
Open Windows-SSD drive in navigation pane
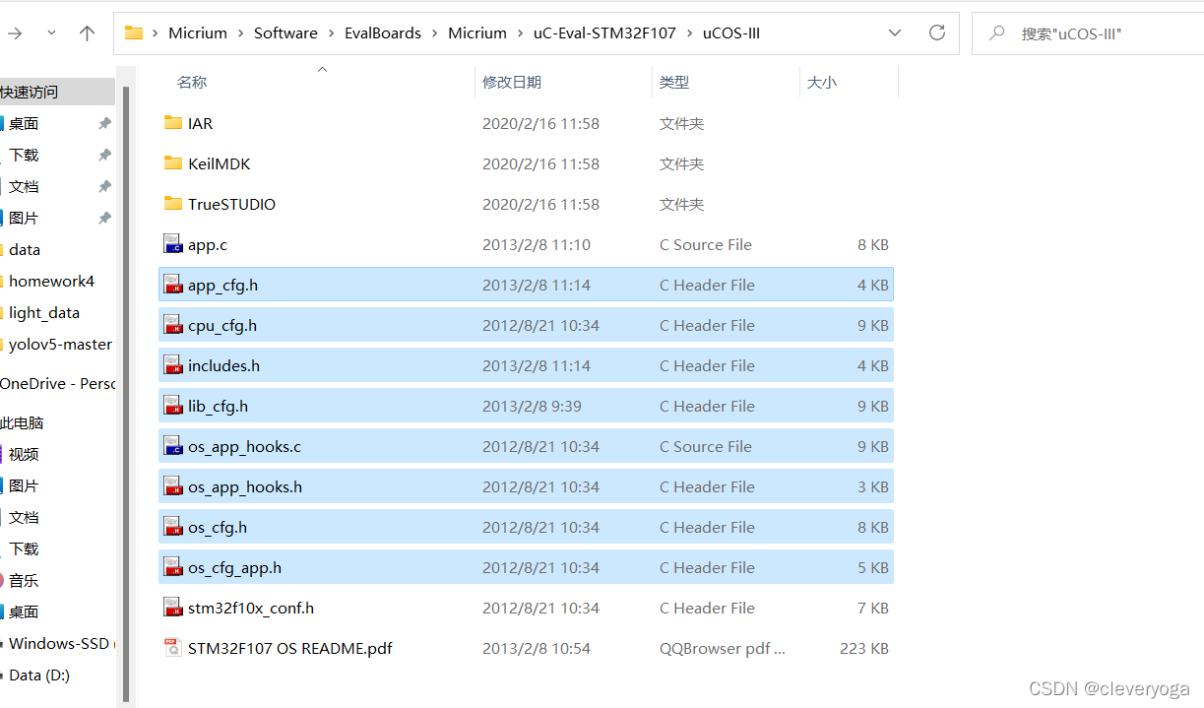(59, 643)
